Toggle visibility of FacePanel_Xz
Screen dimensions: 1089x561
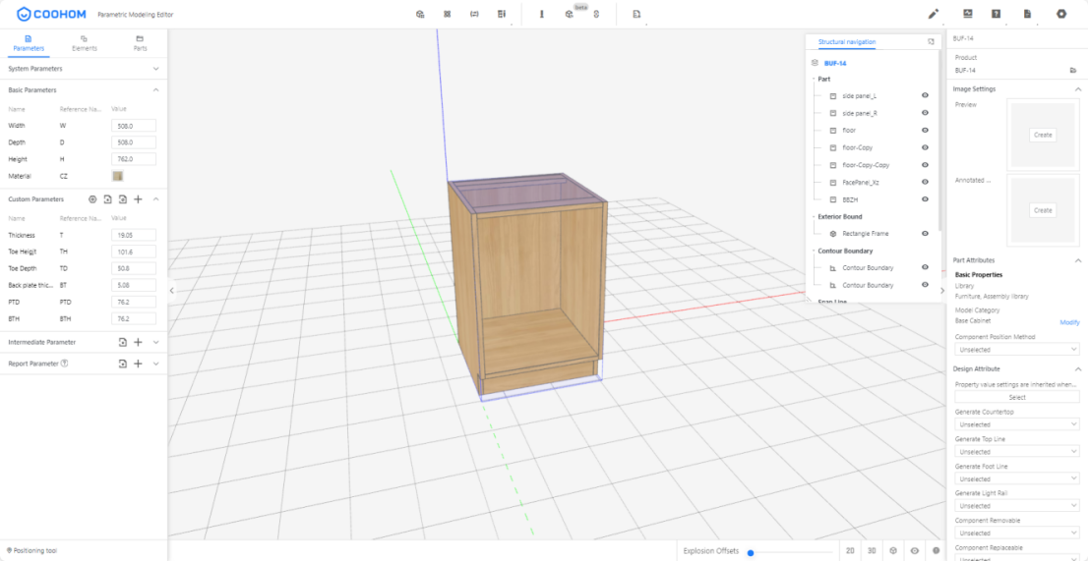click(x=925, y=182)
